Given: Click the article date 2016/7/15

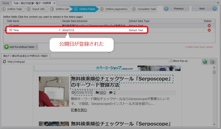Looking at the screenshot, I should (84, 92).
